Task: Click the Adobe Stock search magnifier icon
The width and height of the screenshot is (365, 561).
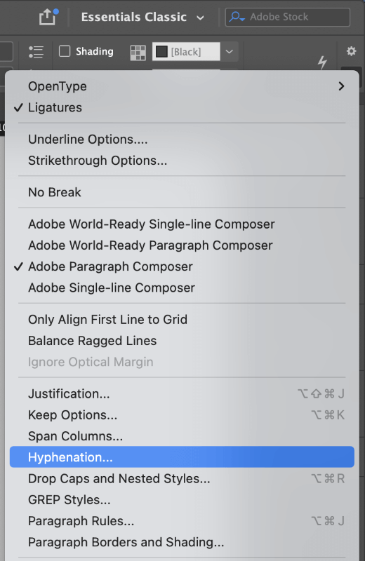Action: coord(237,17)
